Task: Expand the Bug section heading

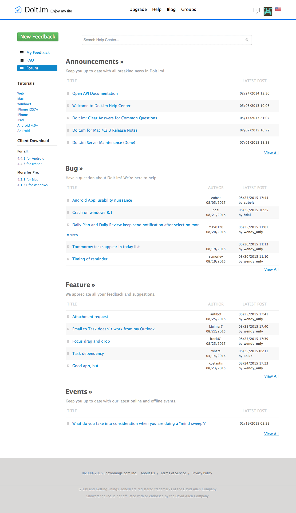Action: coord(74,169)
